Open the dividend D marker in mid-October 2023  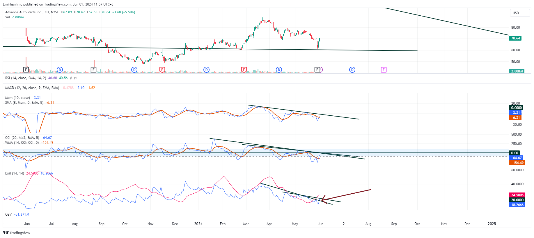(x=134, y=70)
